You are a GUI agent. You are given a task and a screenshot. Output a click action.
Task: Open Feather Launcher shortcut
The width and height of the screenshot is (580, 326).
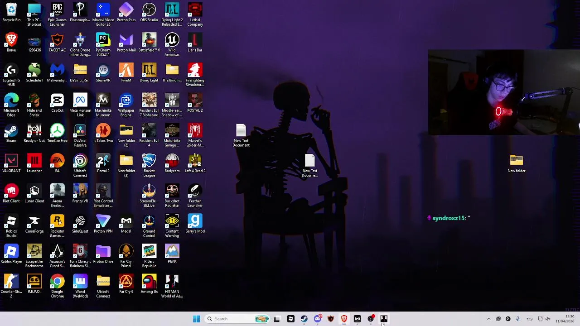click(x=195, y=196)
